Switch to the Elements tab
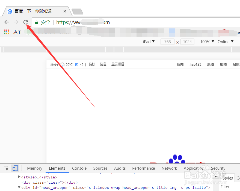This screenshot has width=240, height=191. [57, 168]
